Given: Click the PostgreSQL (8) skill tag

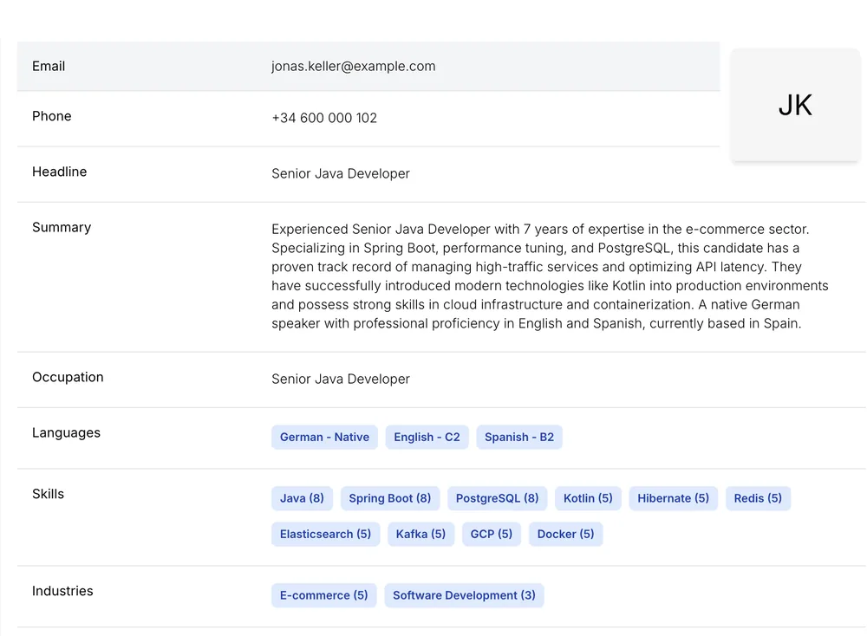Looking at the screenshot, I should point(497,498).
